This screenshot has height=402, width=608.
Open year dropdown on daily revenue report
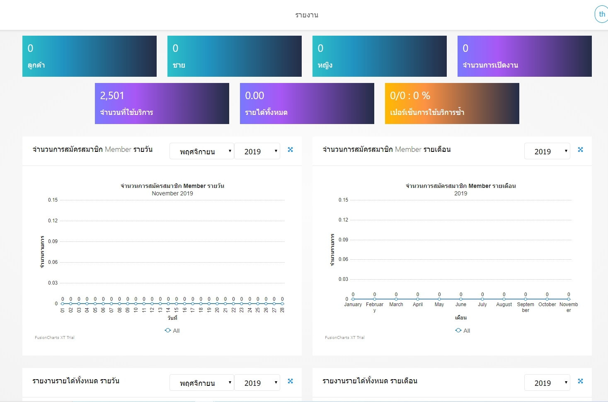point(257,383)
